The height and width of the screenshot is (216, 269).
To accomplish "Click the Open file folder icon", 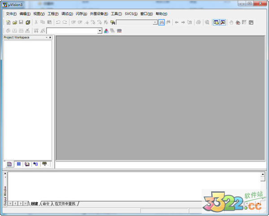I will (x=15, y=22).
